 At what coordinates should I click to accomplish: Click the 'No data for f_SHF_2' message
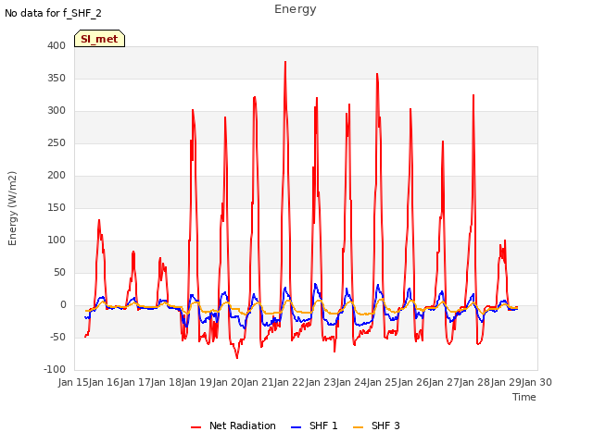point(53,13)
